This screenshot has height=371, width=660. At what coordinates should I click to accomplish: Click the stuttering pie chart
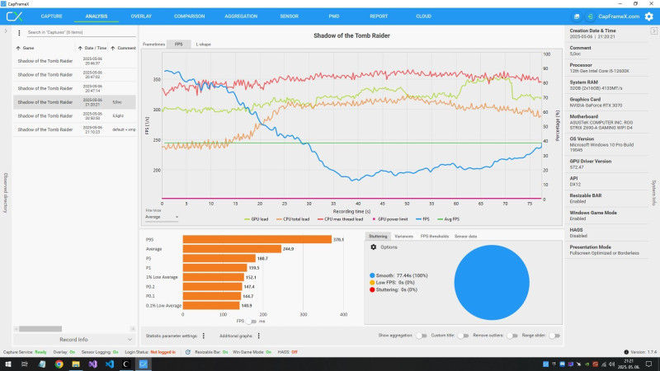pyautogui.click(x=492, y=283)
